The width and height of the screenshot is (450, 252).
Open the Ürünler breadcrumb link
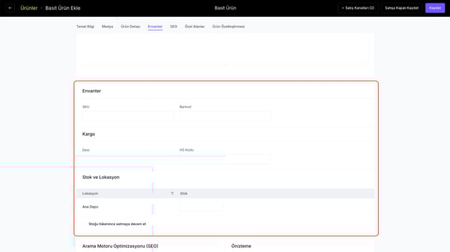29,8
